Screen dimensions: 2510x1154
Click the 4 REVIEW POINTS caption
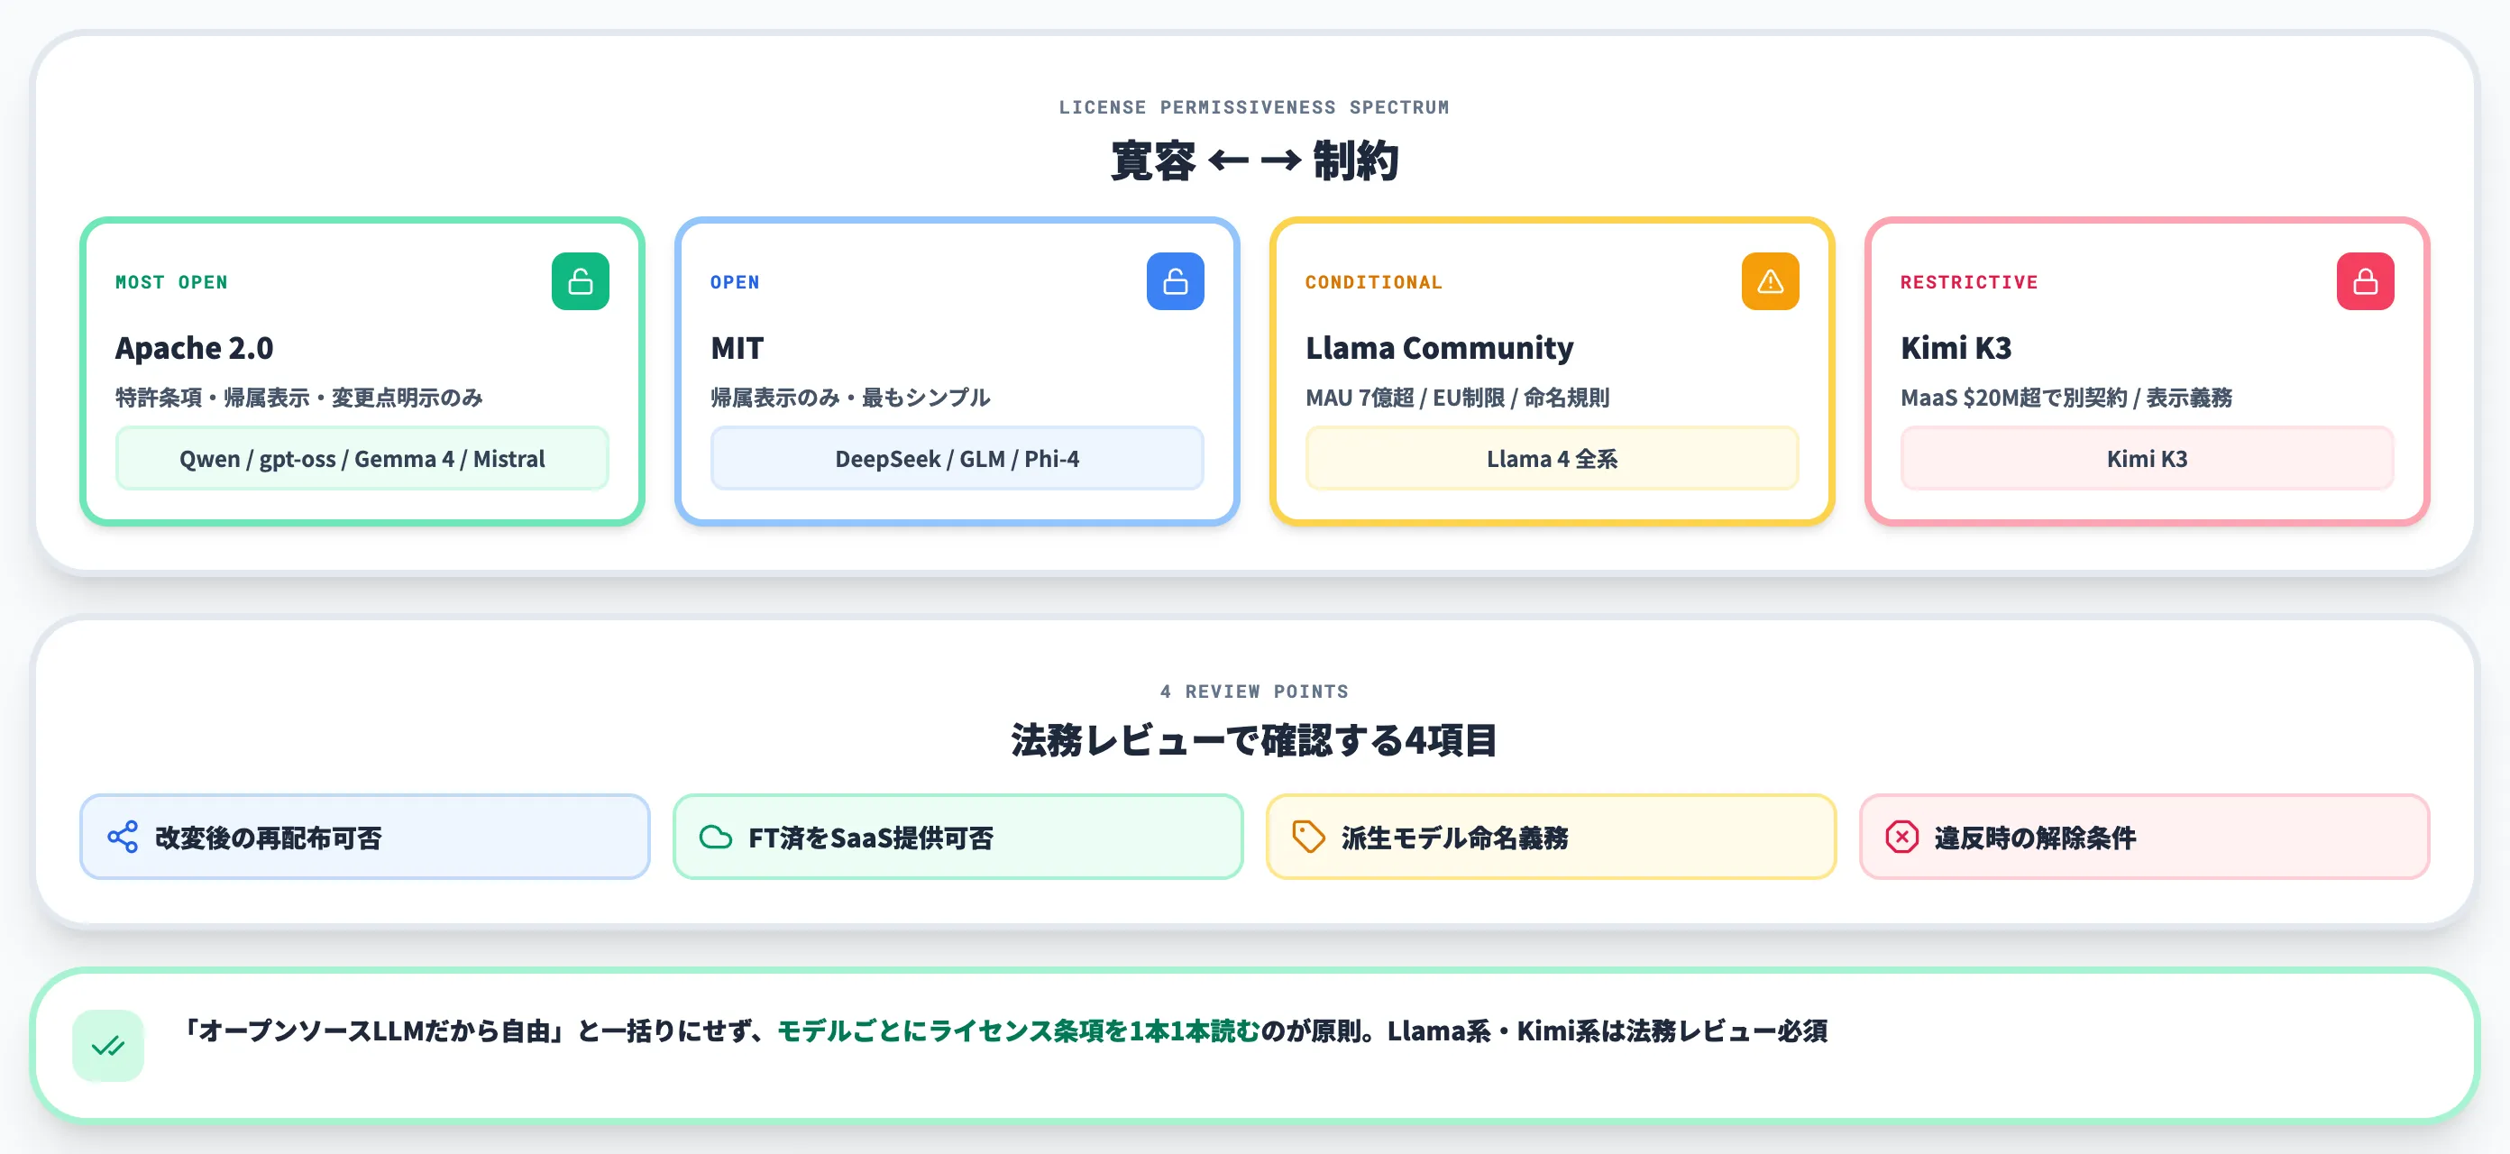(x=1255, y=691)
